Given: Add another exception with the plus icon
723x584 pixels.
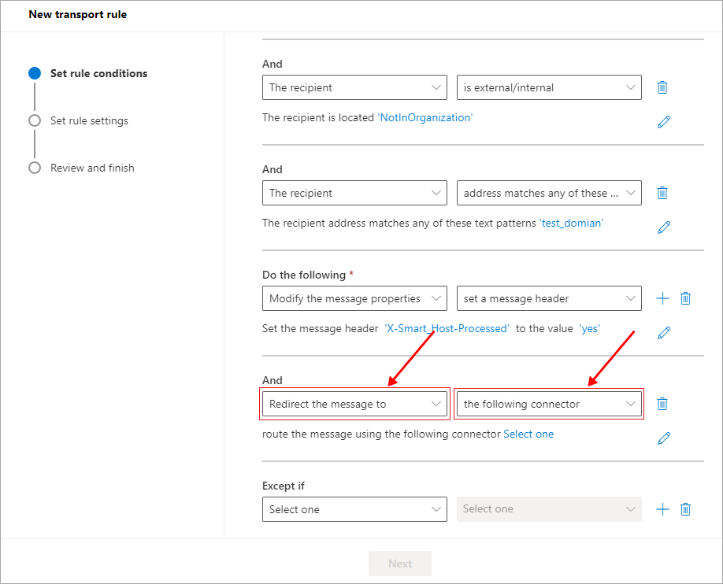Looking at the screenshot, I should click(x=662, y=509).
